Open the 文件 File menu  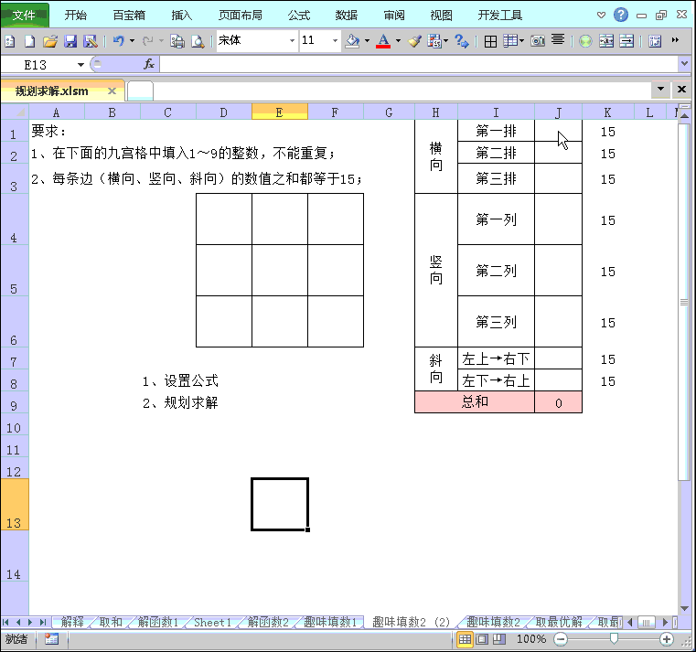[24, 16]
